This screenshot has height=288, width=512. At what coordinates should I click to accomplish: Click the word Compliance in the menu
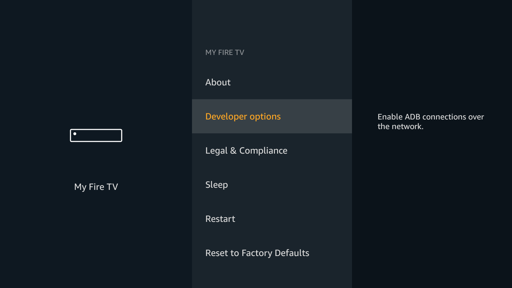point(263,151)
